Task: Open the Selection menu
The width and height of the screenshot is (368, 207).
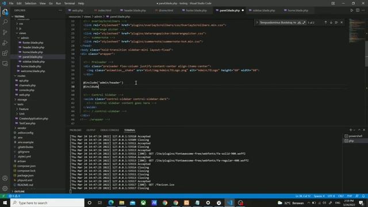Action: coord(30,3)
